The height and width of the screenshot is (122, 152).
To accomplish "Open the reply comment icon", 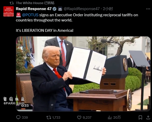I will click(x=18, y=117).
